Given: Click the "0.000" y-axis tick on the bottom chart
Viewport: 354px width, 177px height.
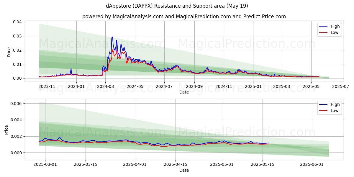Looking at the screenshot, I should [x=16, y=153].
